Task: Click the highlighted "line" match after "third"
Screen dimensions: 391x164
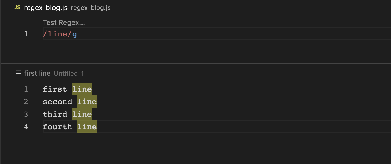Action: [82, 114]
